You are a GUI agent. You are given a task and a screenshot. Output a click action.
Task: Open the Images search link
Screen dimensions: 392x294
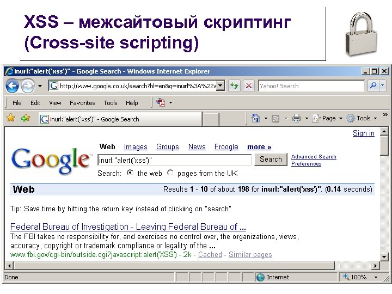coord(136,147)
